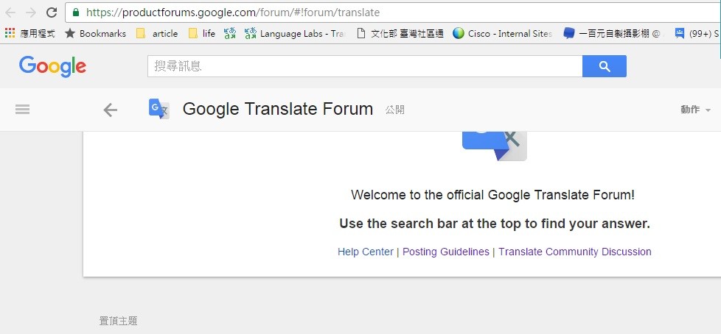Click the browser forward arrow

tap(30, 13)
